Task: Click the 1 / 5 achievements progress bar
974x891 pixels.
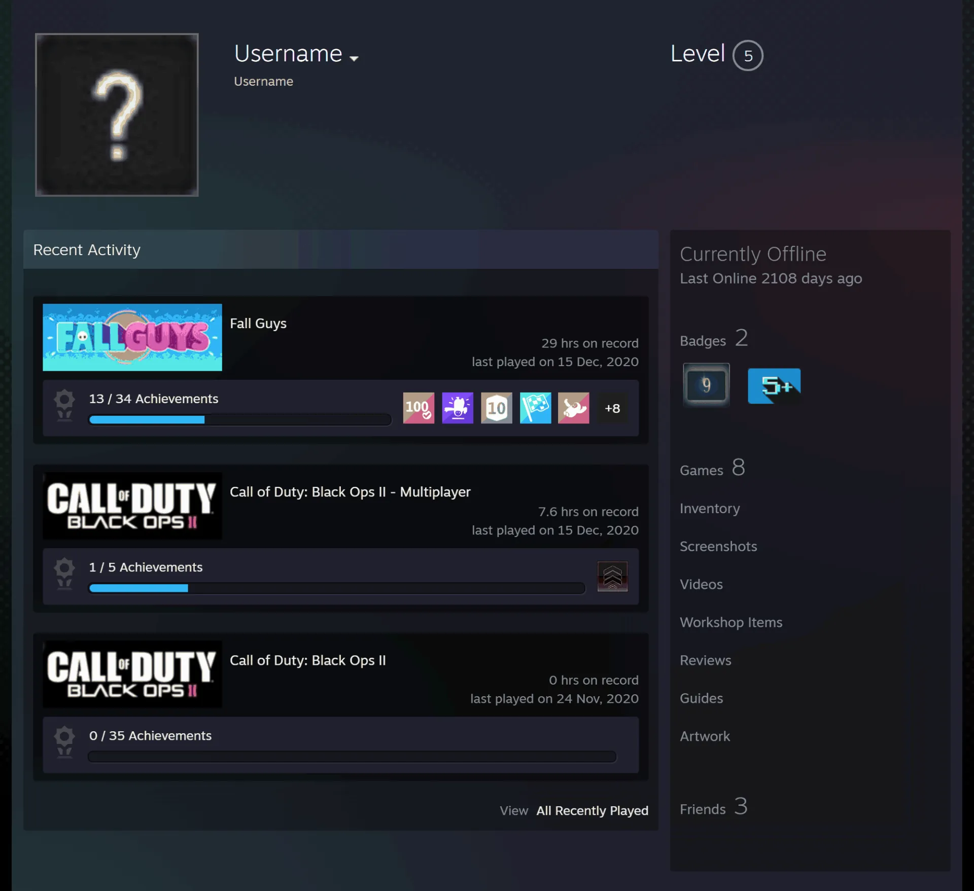Action: click(337, 588)
